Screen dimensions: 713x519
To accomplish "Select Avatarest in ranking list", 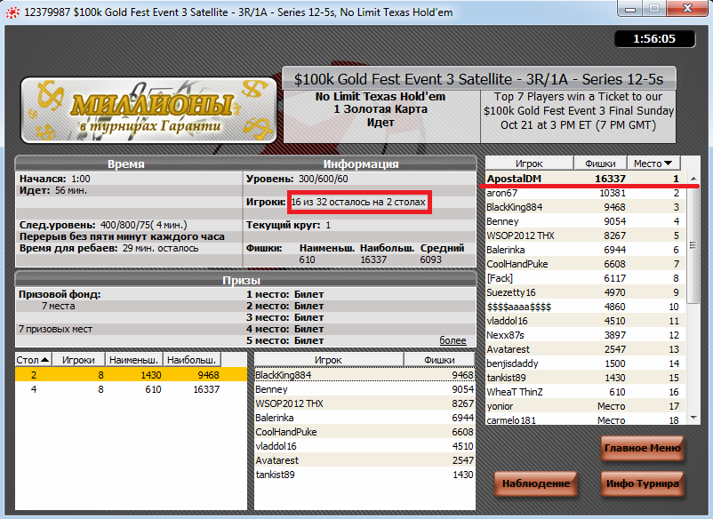I will (585, 349).
